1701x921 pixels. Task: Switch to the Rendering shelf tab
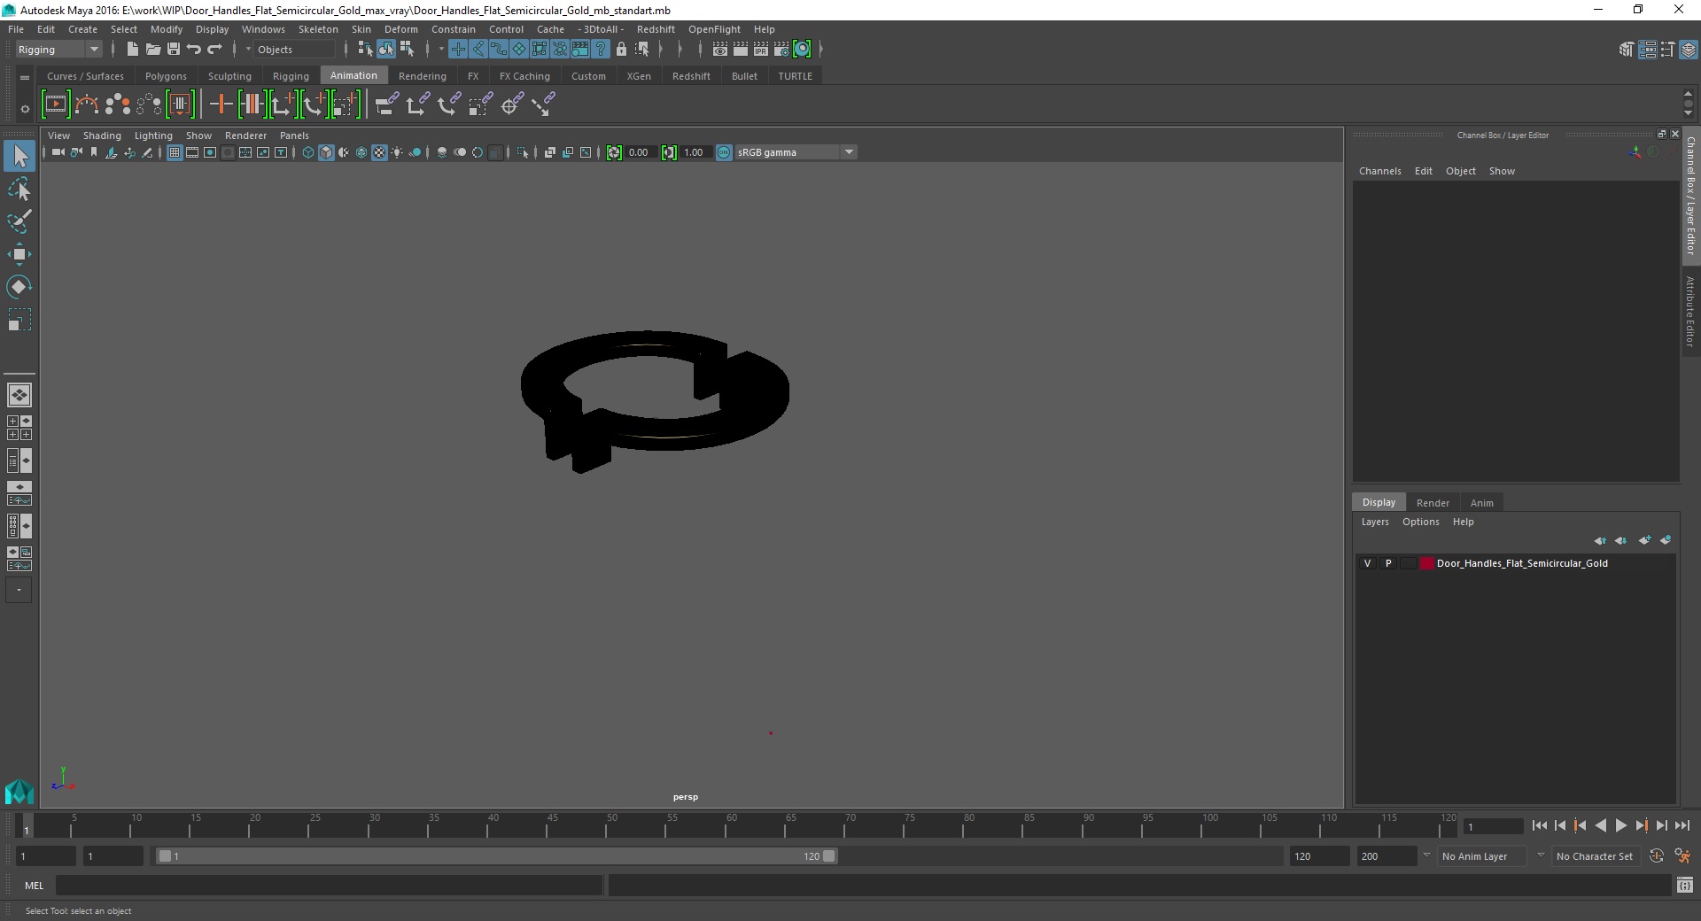click(x=422, y=76)
